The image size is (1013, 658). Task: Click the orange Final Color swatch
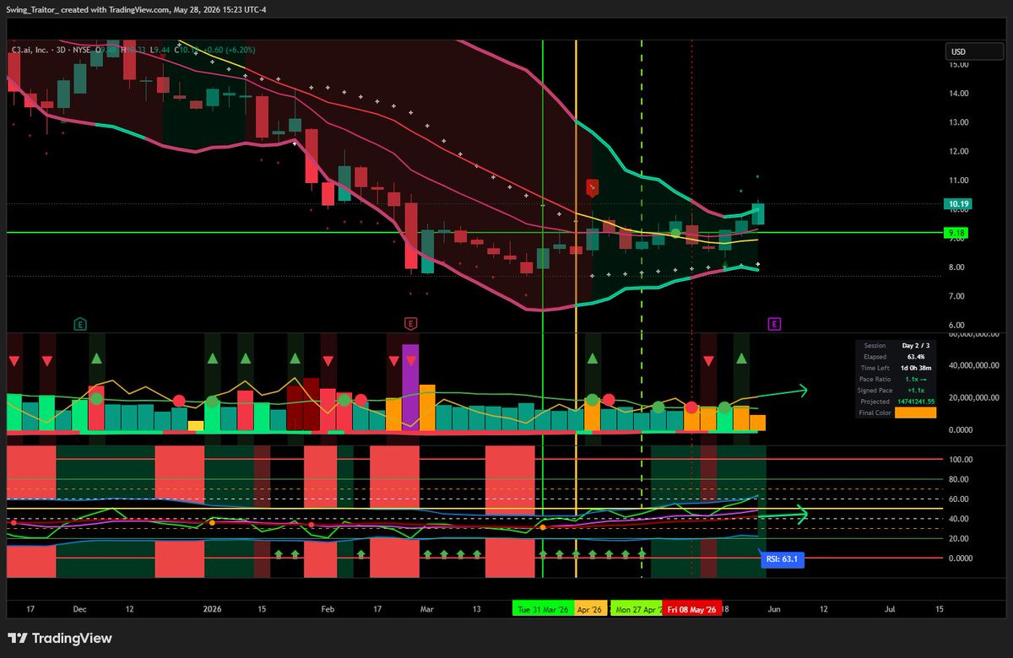916,413
